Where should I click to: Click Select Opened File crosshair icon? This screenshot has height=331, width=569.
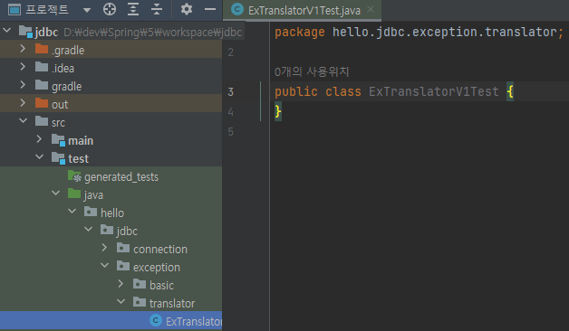click(110, 9)
